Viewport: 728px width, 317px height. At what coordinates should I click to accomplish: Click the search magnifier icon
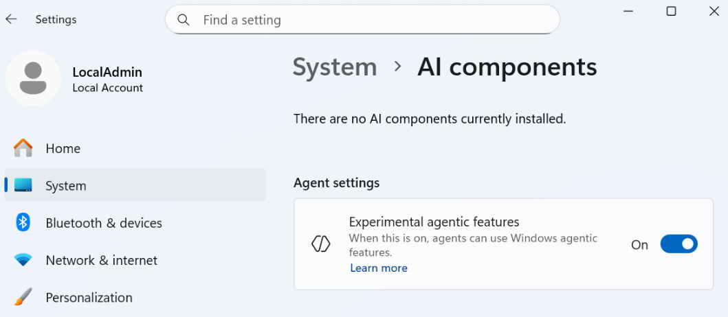[x=184, y=20]
